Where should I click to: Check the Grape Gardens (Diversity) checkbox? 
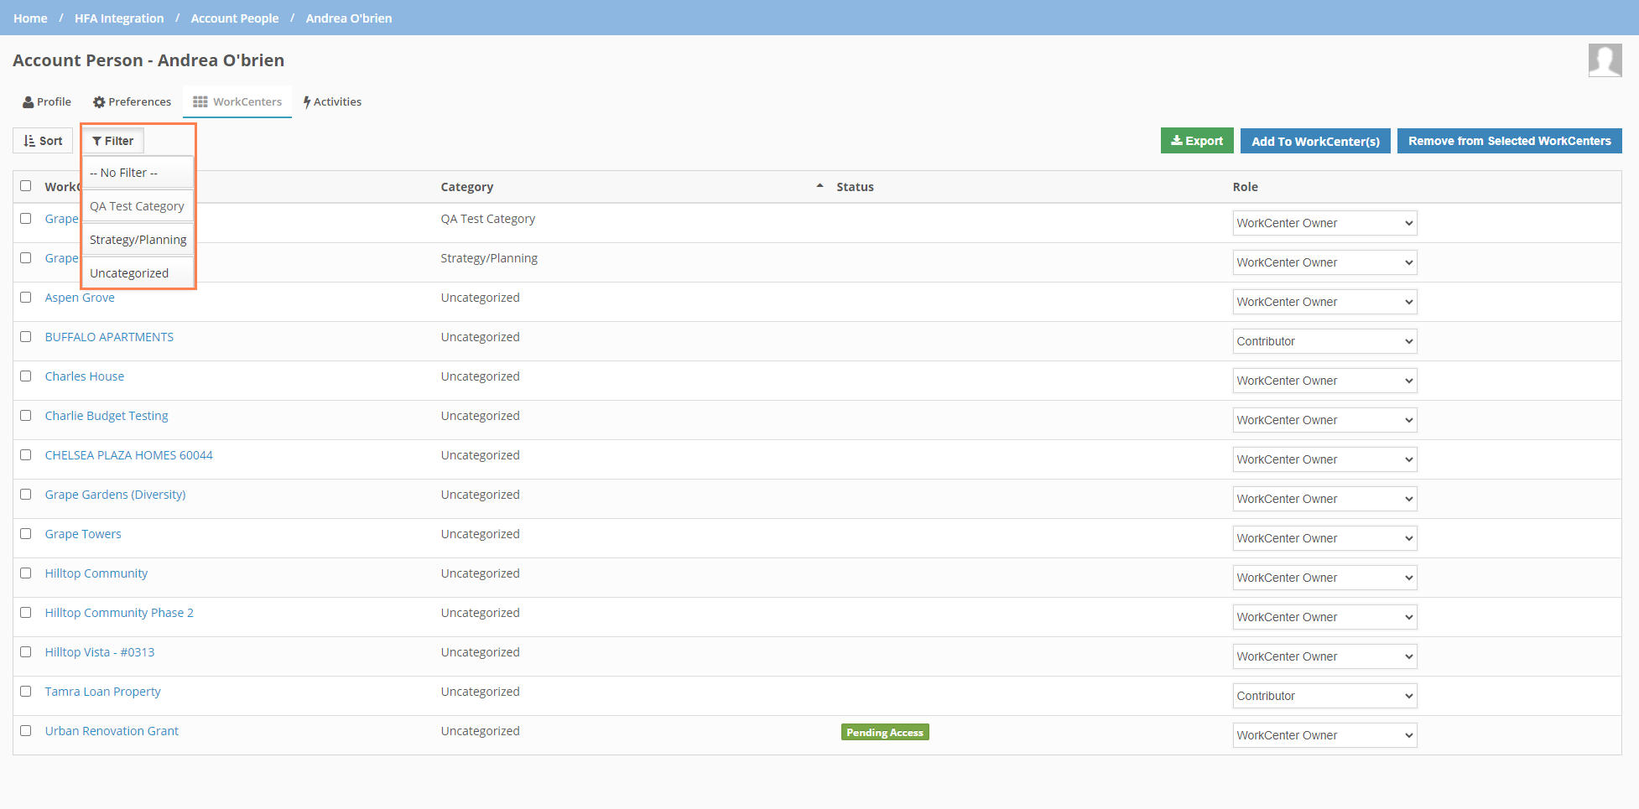(x=26, y=495)
